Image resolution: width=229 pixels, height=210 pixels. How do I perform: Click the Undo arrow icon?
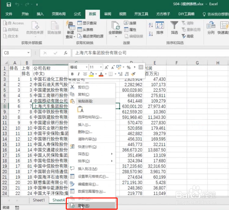(17, 5)
